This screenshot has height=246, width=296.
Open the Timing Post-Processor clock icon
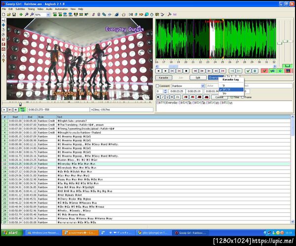pyautogui.click(x=152, y=14)
